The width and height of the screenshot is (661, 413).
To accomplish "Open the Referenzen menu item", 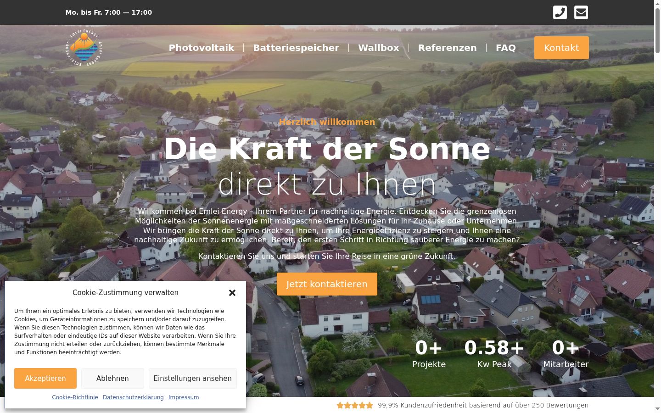I will pyautogui.click(x=448, y=48).
